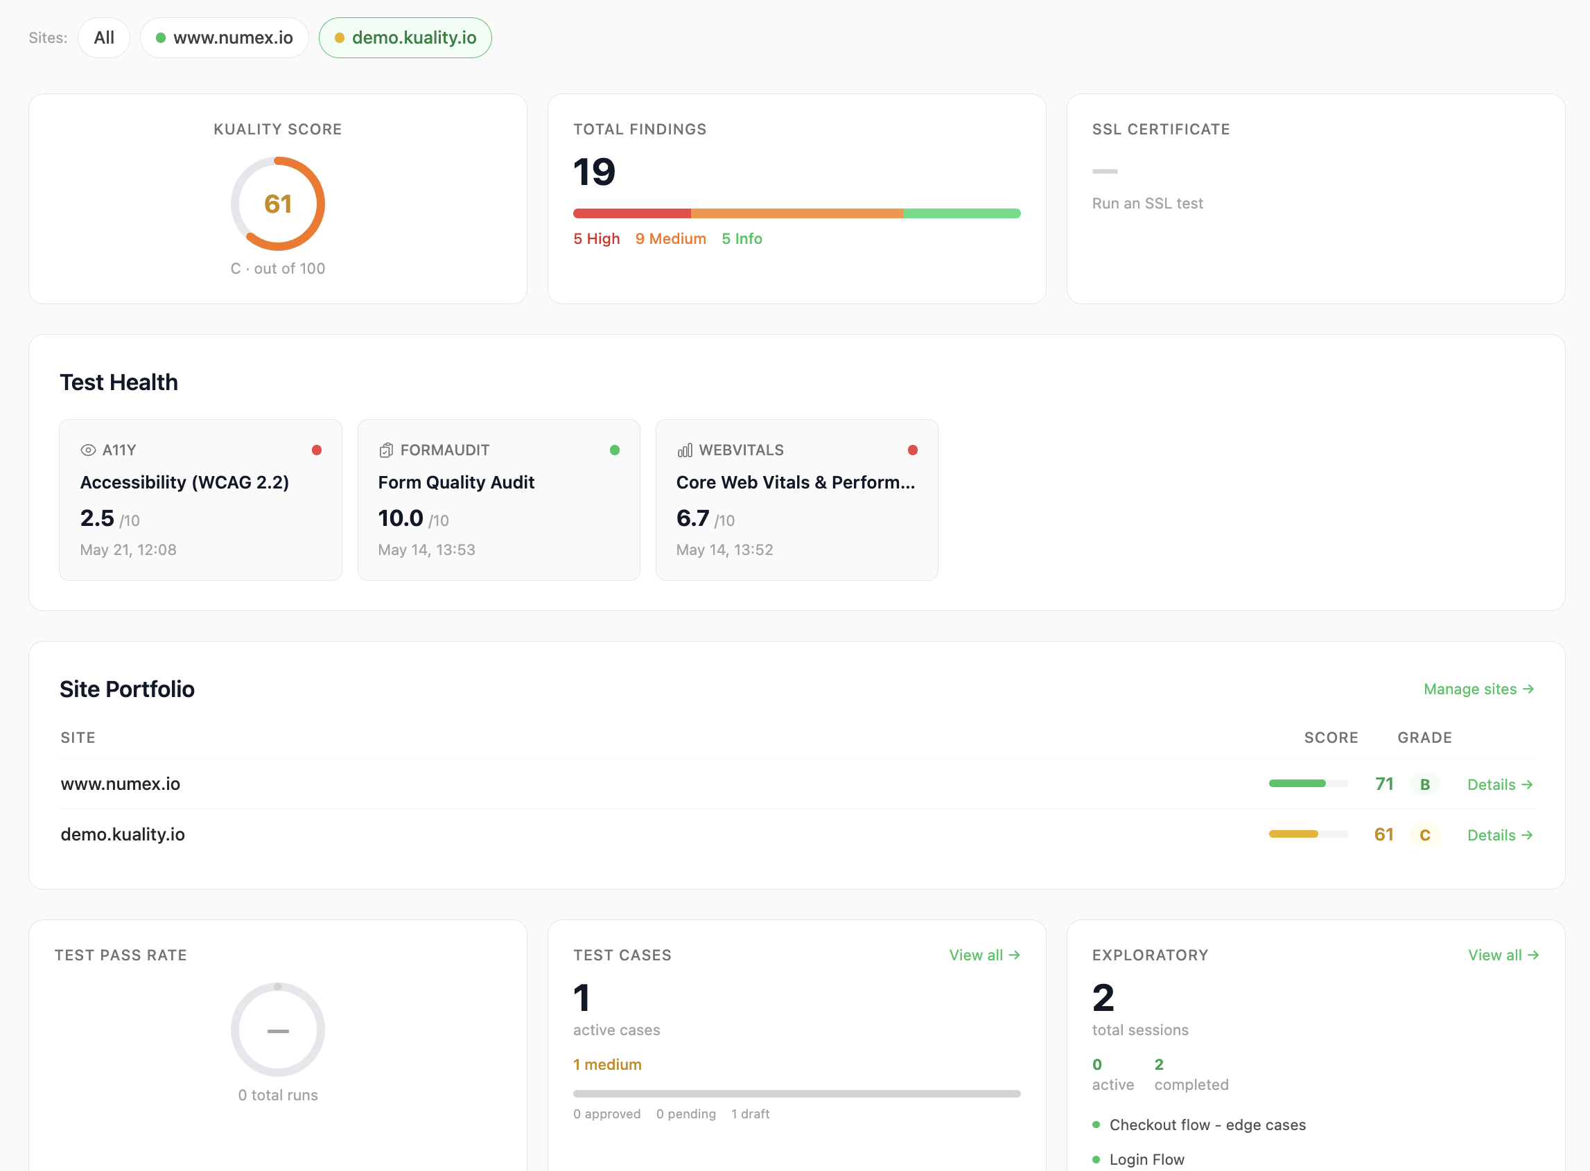The image size is (1590, 1171).
Task: Open the Form Quality Audit card
Action: 498,500
